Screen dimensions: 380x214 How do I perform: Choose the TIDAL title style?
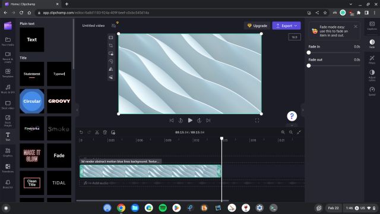[59, 182]
